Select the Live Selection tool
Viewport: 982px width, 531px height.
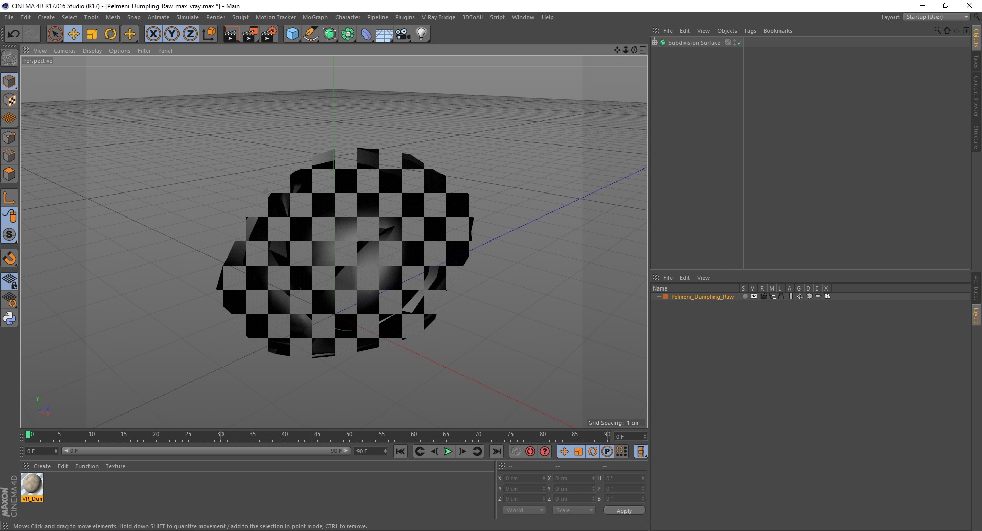click(55, 34)
